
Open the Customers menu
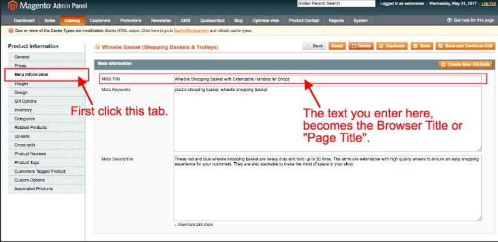click(100, 21)
